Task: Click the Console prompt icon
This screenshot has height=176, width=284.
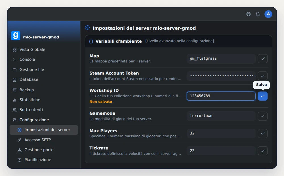Action: pyautogui.click(x=14, y=60)
